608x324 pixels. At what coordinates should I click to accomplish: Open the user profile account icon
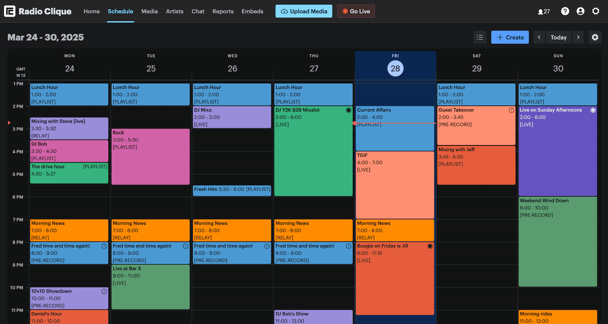click(580, 11)
